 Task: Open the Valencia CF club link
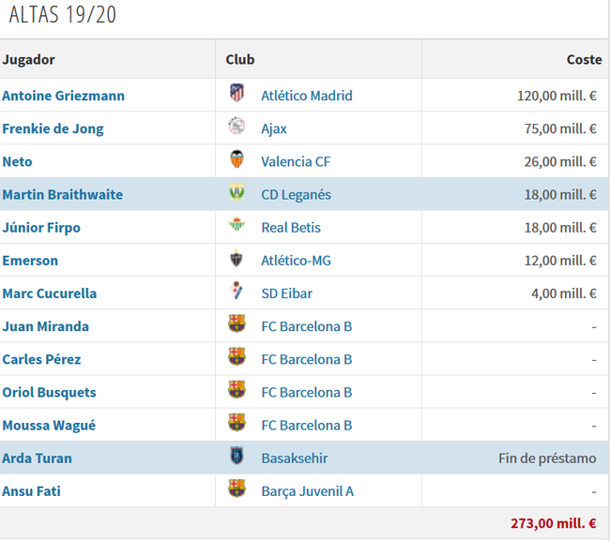point(296,161)
